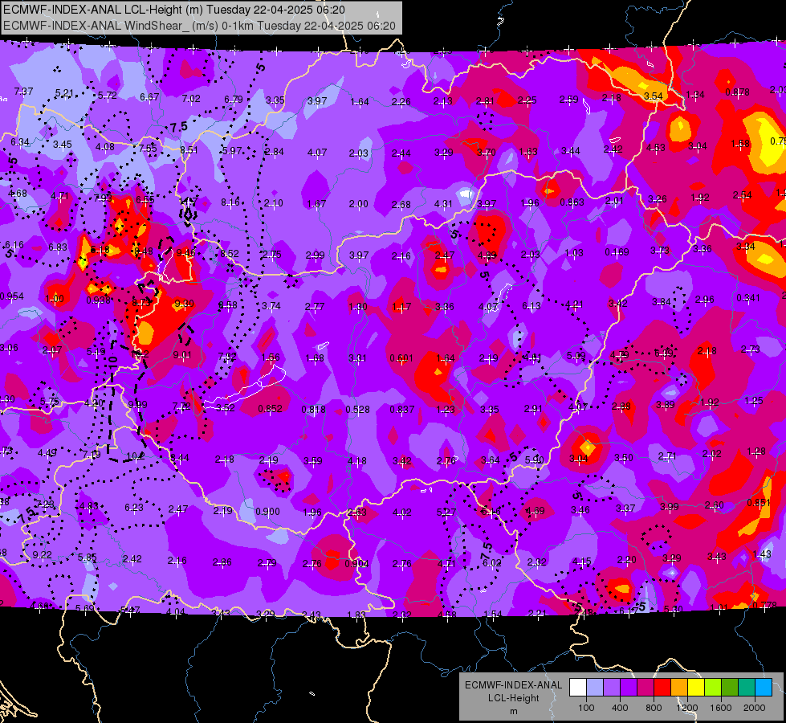Click the legend tick label 2000

(755, 708)
